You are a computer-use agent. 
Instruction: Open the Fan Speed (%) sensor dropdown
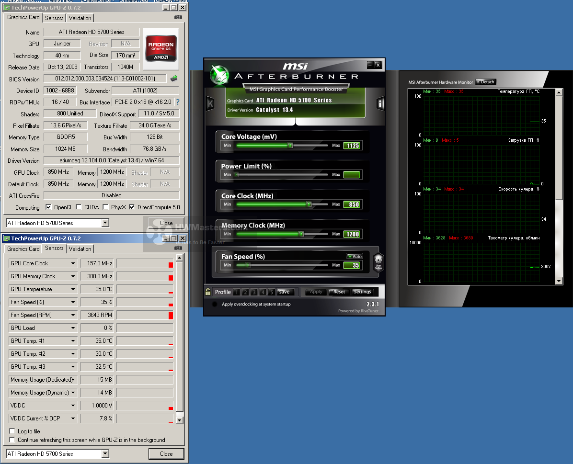click(73, 302)
